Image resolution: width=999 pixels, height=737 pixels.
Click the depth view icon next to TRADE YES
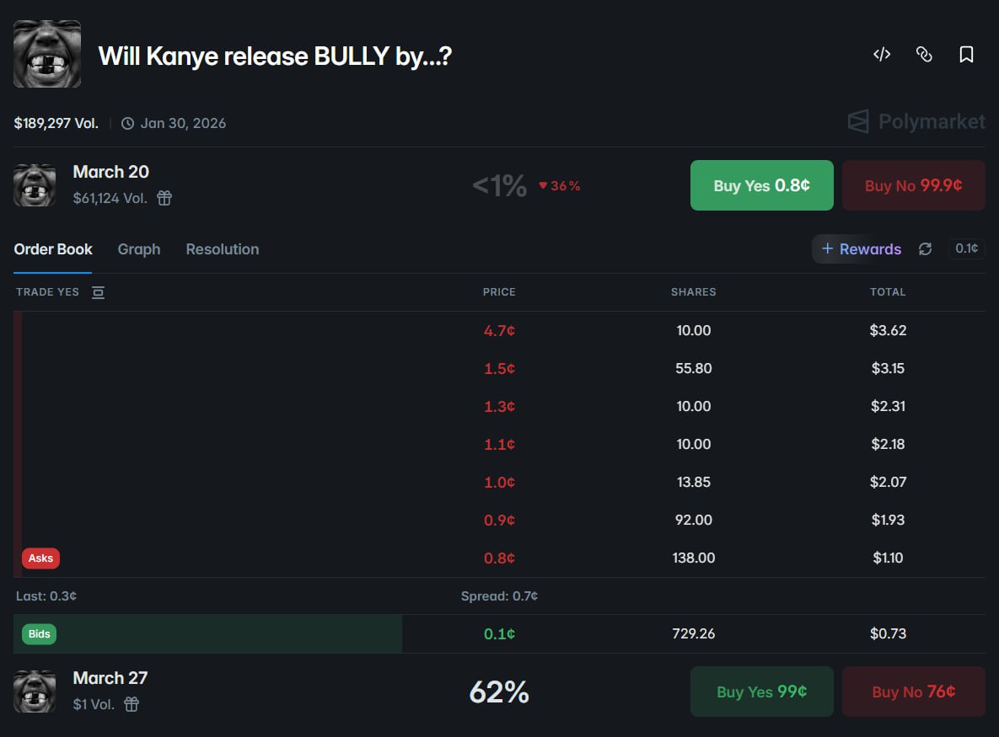coord(98,291)
